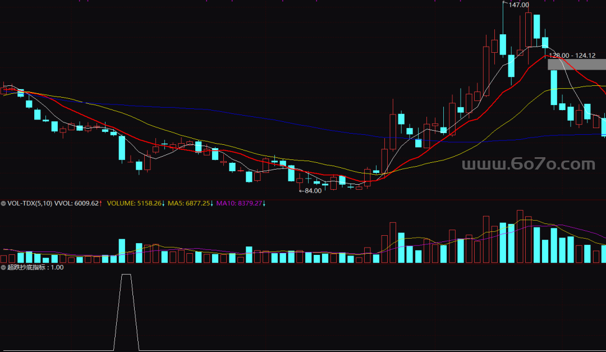The width and height of the screenshot is (606, 352).
Task: Click the 84.00 low price marker
Action: coord(313,191)
